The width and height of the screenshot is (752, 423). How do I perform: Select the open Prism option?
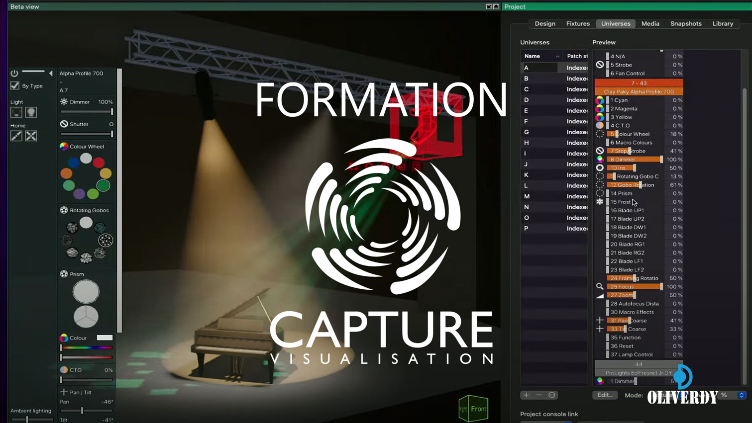tap(86, 292)
